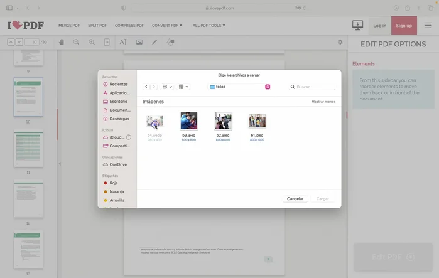Click the zoom in magnifier icon

point(92,42)
